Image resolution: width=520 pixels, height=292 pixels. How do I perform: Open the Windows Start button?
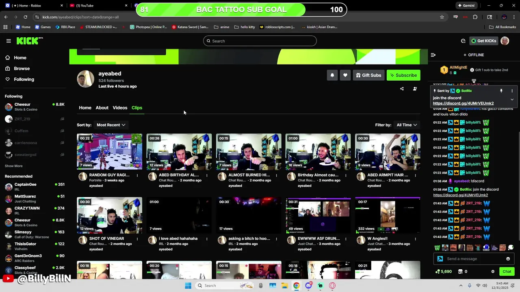188,286
